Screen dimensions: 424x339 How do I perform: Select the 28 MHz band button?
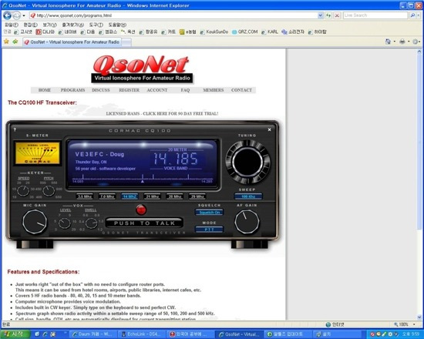174,196
